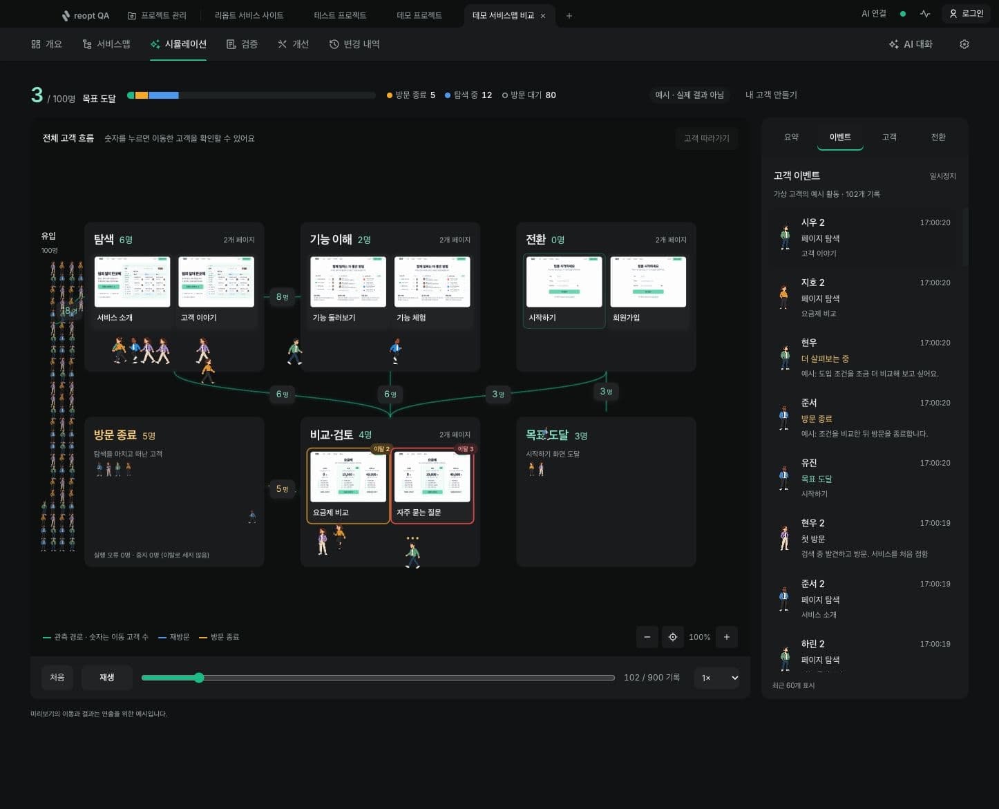
Task: Select the 개선 tab
Action: pos(293,44)
